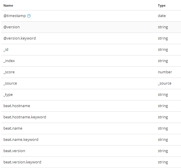Select the _index field name

pos(9,61)
